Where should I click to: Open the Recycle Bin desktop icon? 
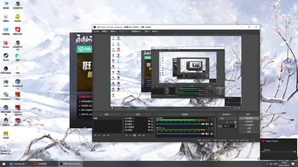[6, 18]
